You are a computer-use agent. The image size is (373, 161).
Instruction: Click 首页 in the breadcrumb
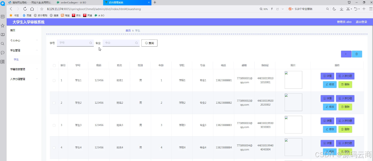(x=128, y=31)
